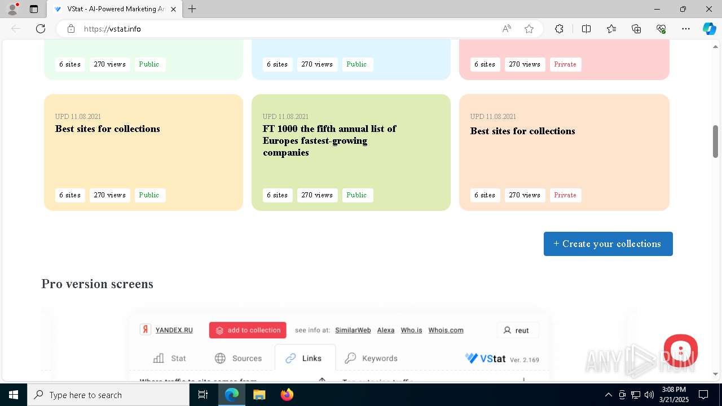Viewport: 722px width, 406px height.
Task: Click 270 views tag on FT 1000 card
Action: tap(317, 195)
